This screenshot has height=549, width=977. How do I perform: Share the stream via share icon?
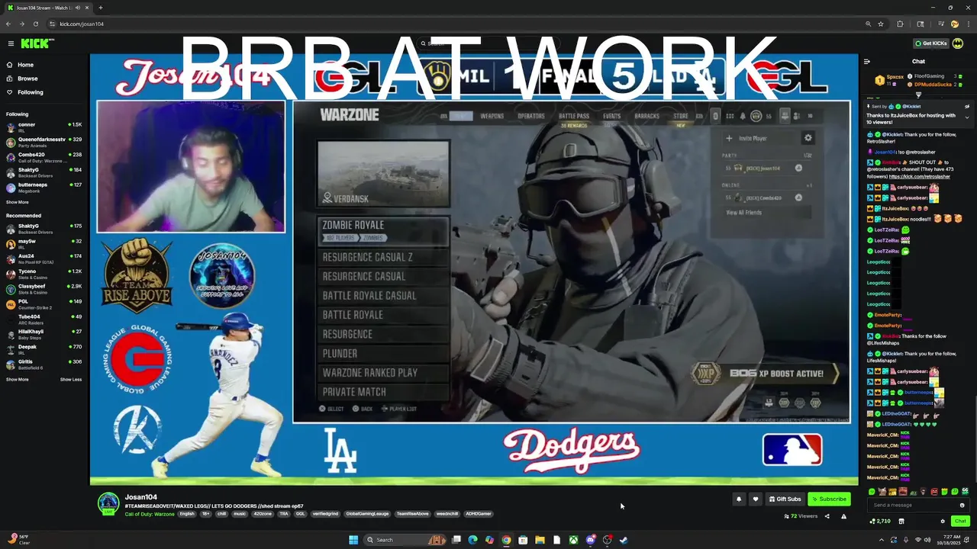827,516
